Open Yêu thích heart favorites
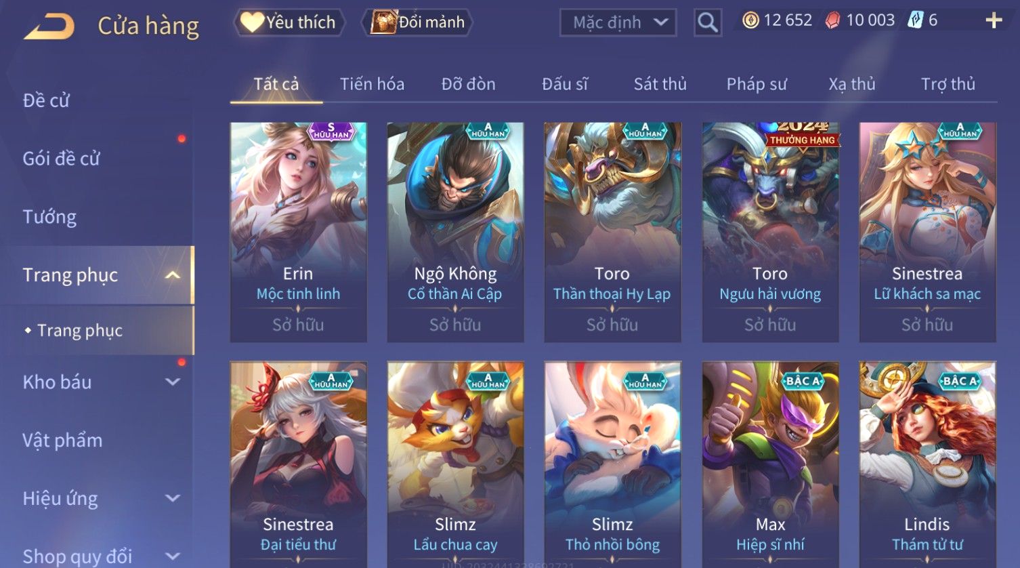This screenshot has height=568, width=1020. coord(289,22)
